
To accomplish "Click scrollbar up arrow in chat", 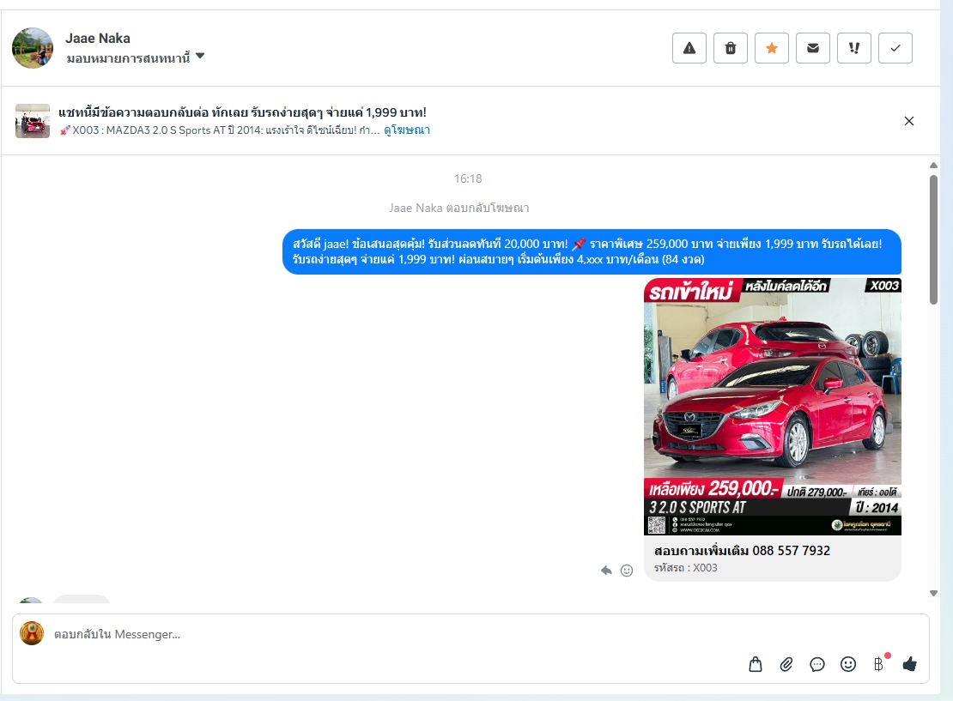I will click(x=933, y=166).
